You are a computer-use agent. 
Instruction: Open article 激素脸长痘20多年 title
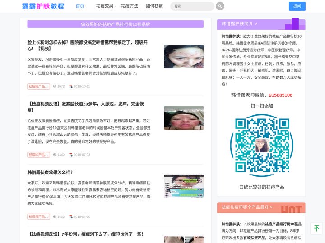85,107
